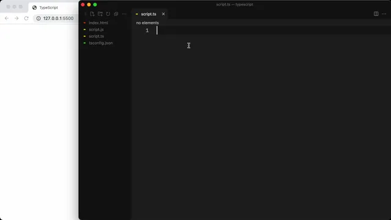Click line number 1 in the gutter
Screen dimensions: 391x220
point(147,31)
